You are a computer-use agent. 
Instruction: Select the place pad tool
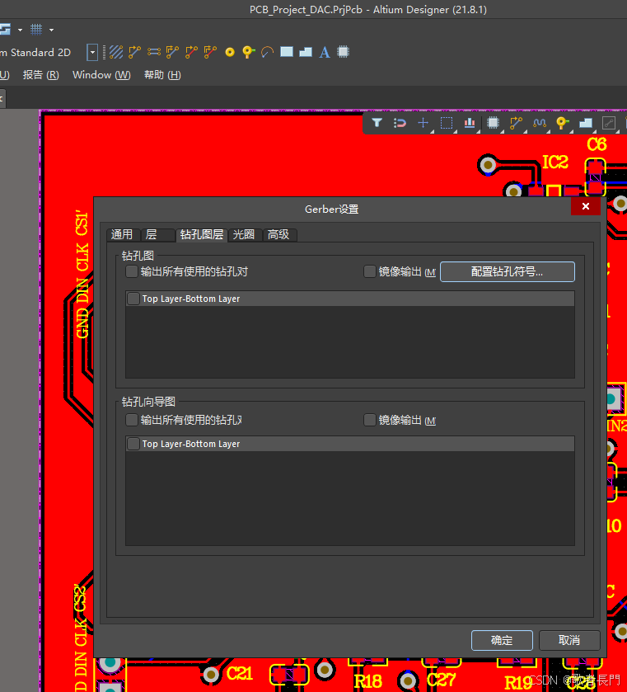[x=230, y=53]
